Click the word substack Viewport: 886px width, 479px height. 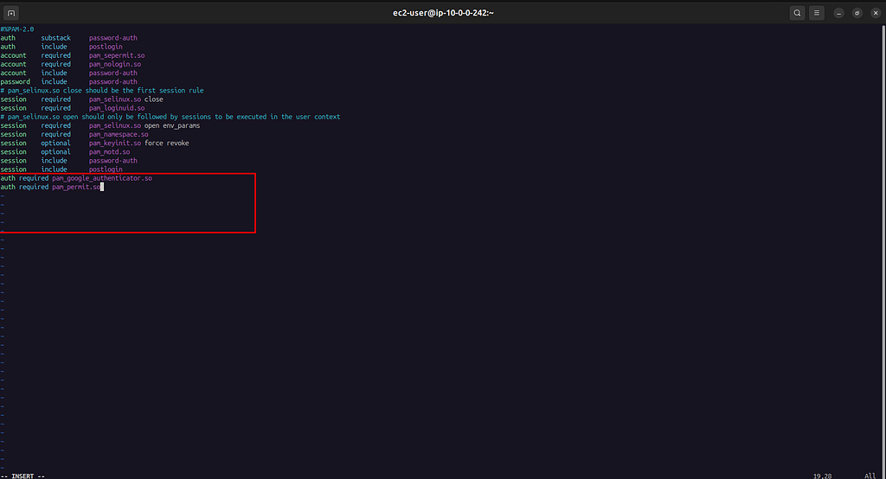pos(56,38)
